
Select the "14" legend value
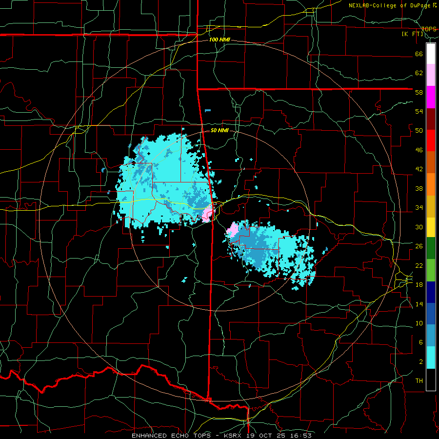click(419, 304)
